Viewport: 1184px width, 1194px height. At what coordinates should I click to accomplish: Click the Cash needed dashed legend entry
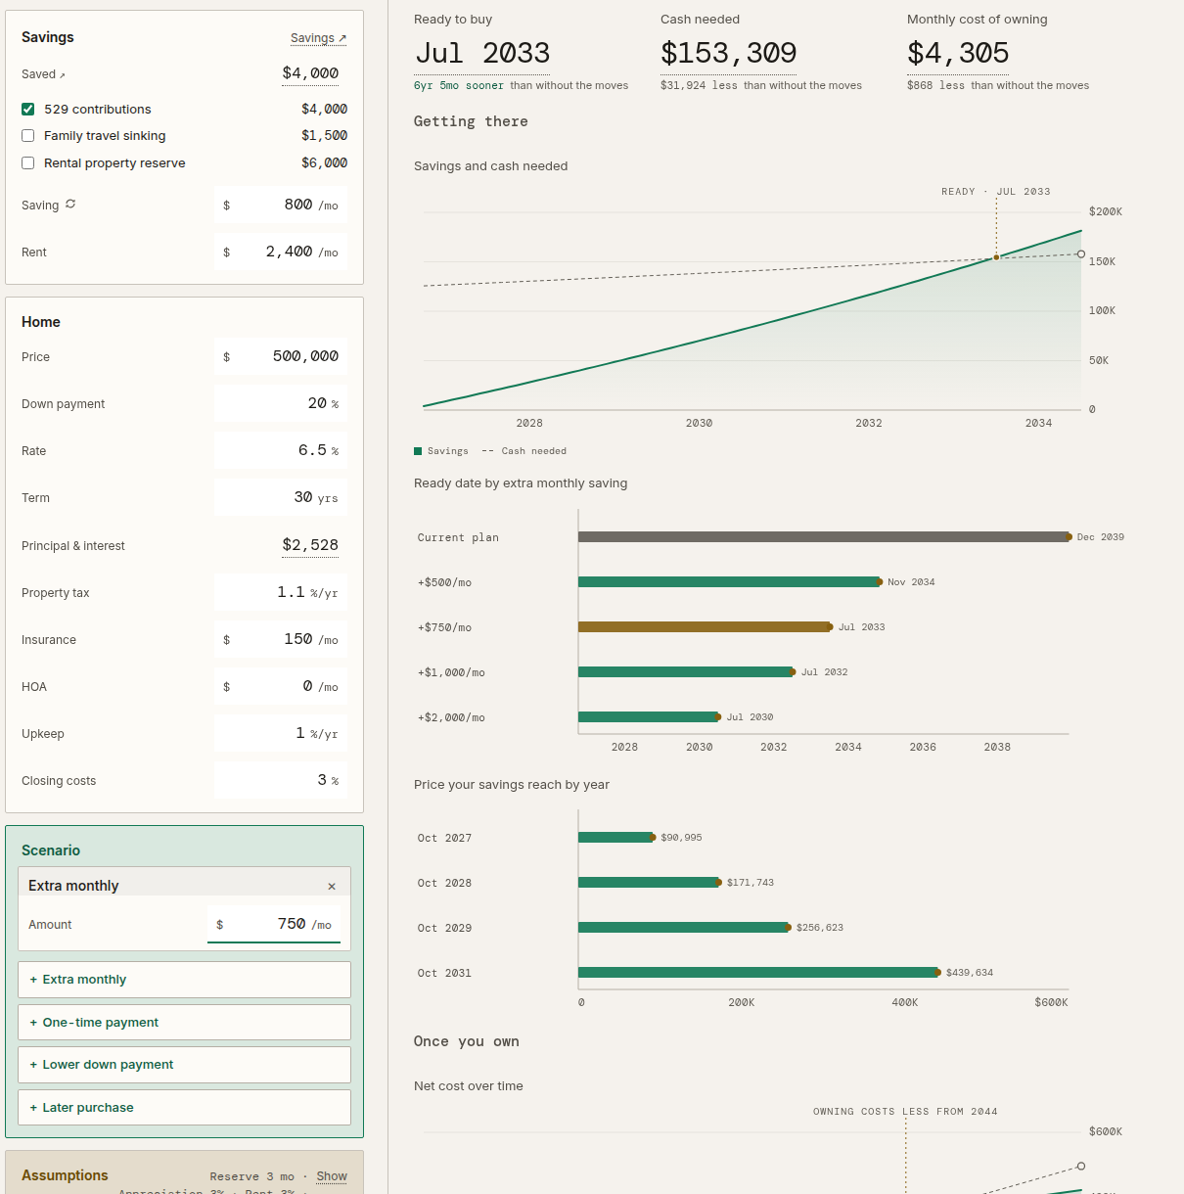pyautogui.click(x=524, y=451)
